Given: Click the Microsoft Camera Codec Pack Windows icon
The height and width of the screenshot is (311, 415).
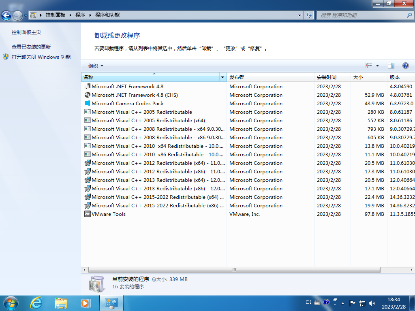Looking at the screenshot, I should pyautogui.click(x=88, y=103).
